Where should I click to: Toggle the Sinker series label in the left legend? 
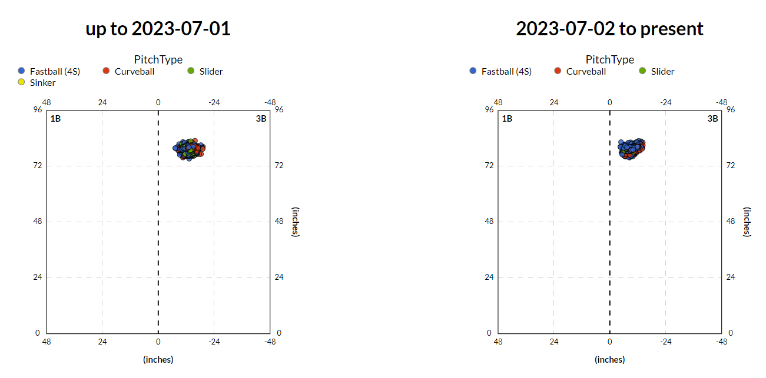[42, 83]
